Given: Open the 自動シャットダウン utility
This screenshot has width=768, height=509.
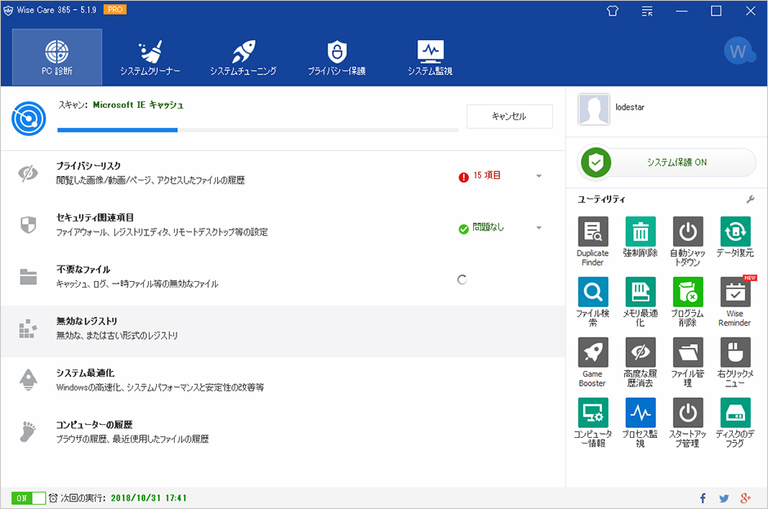Looking at the screenshot, I should point(687,232).
